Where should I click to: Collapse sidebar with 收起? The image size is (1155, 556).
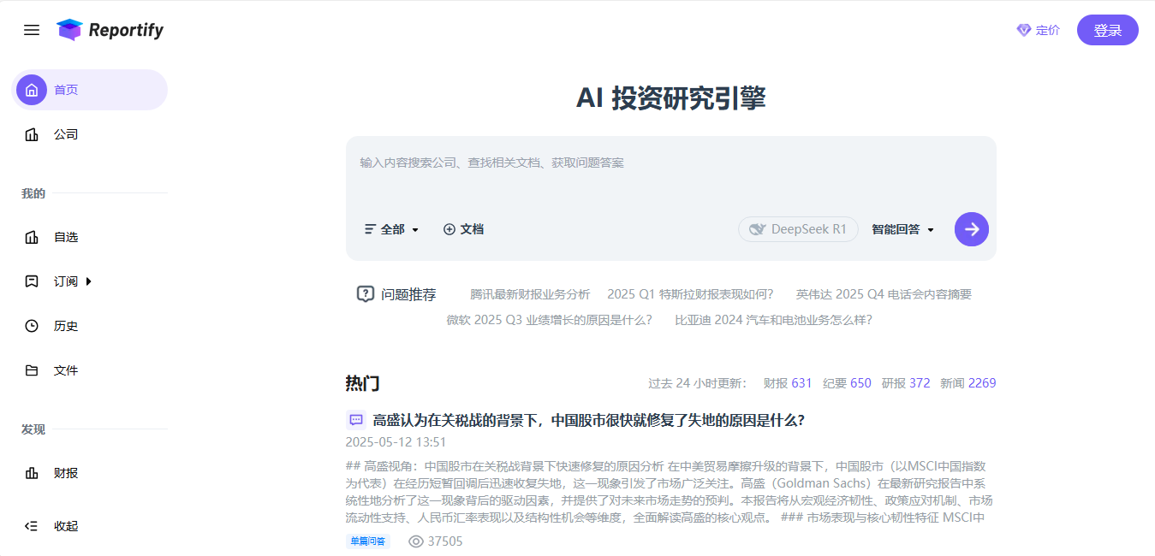(x=66, y=526)
